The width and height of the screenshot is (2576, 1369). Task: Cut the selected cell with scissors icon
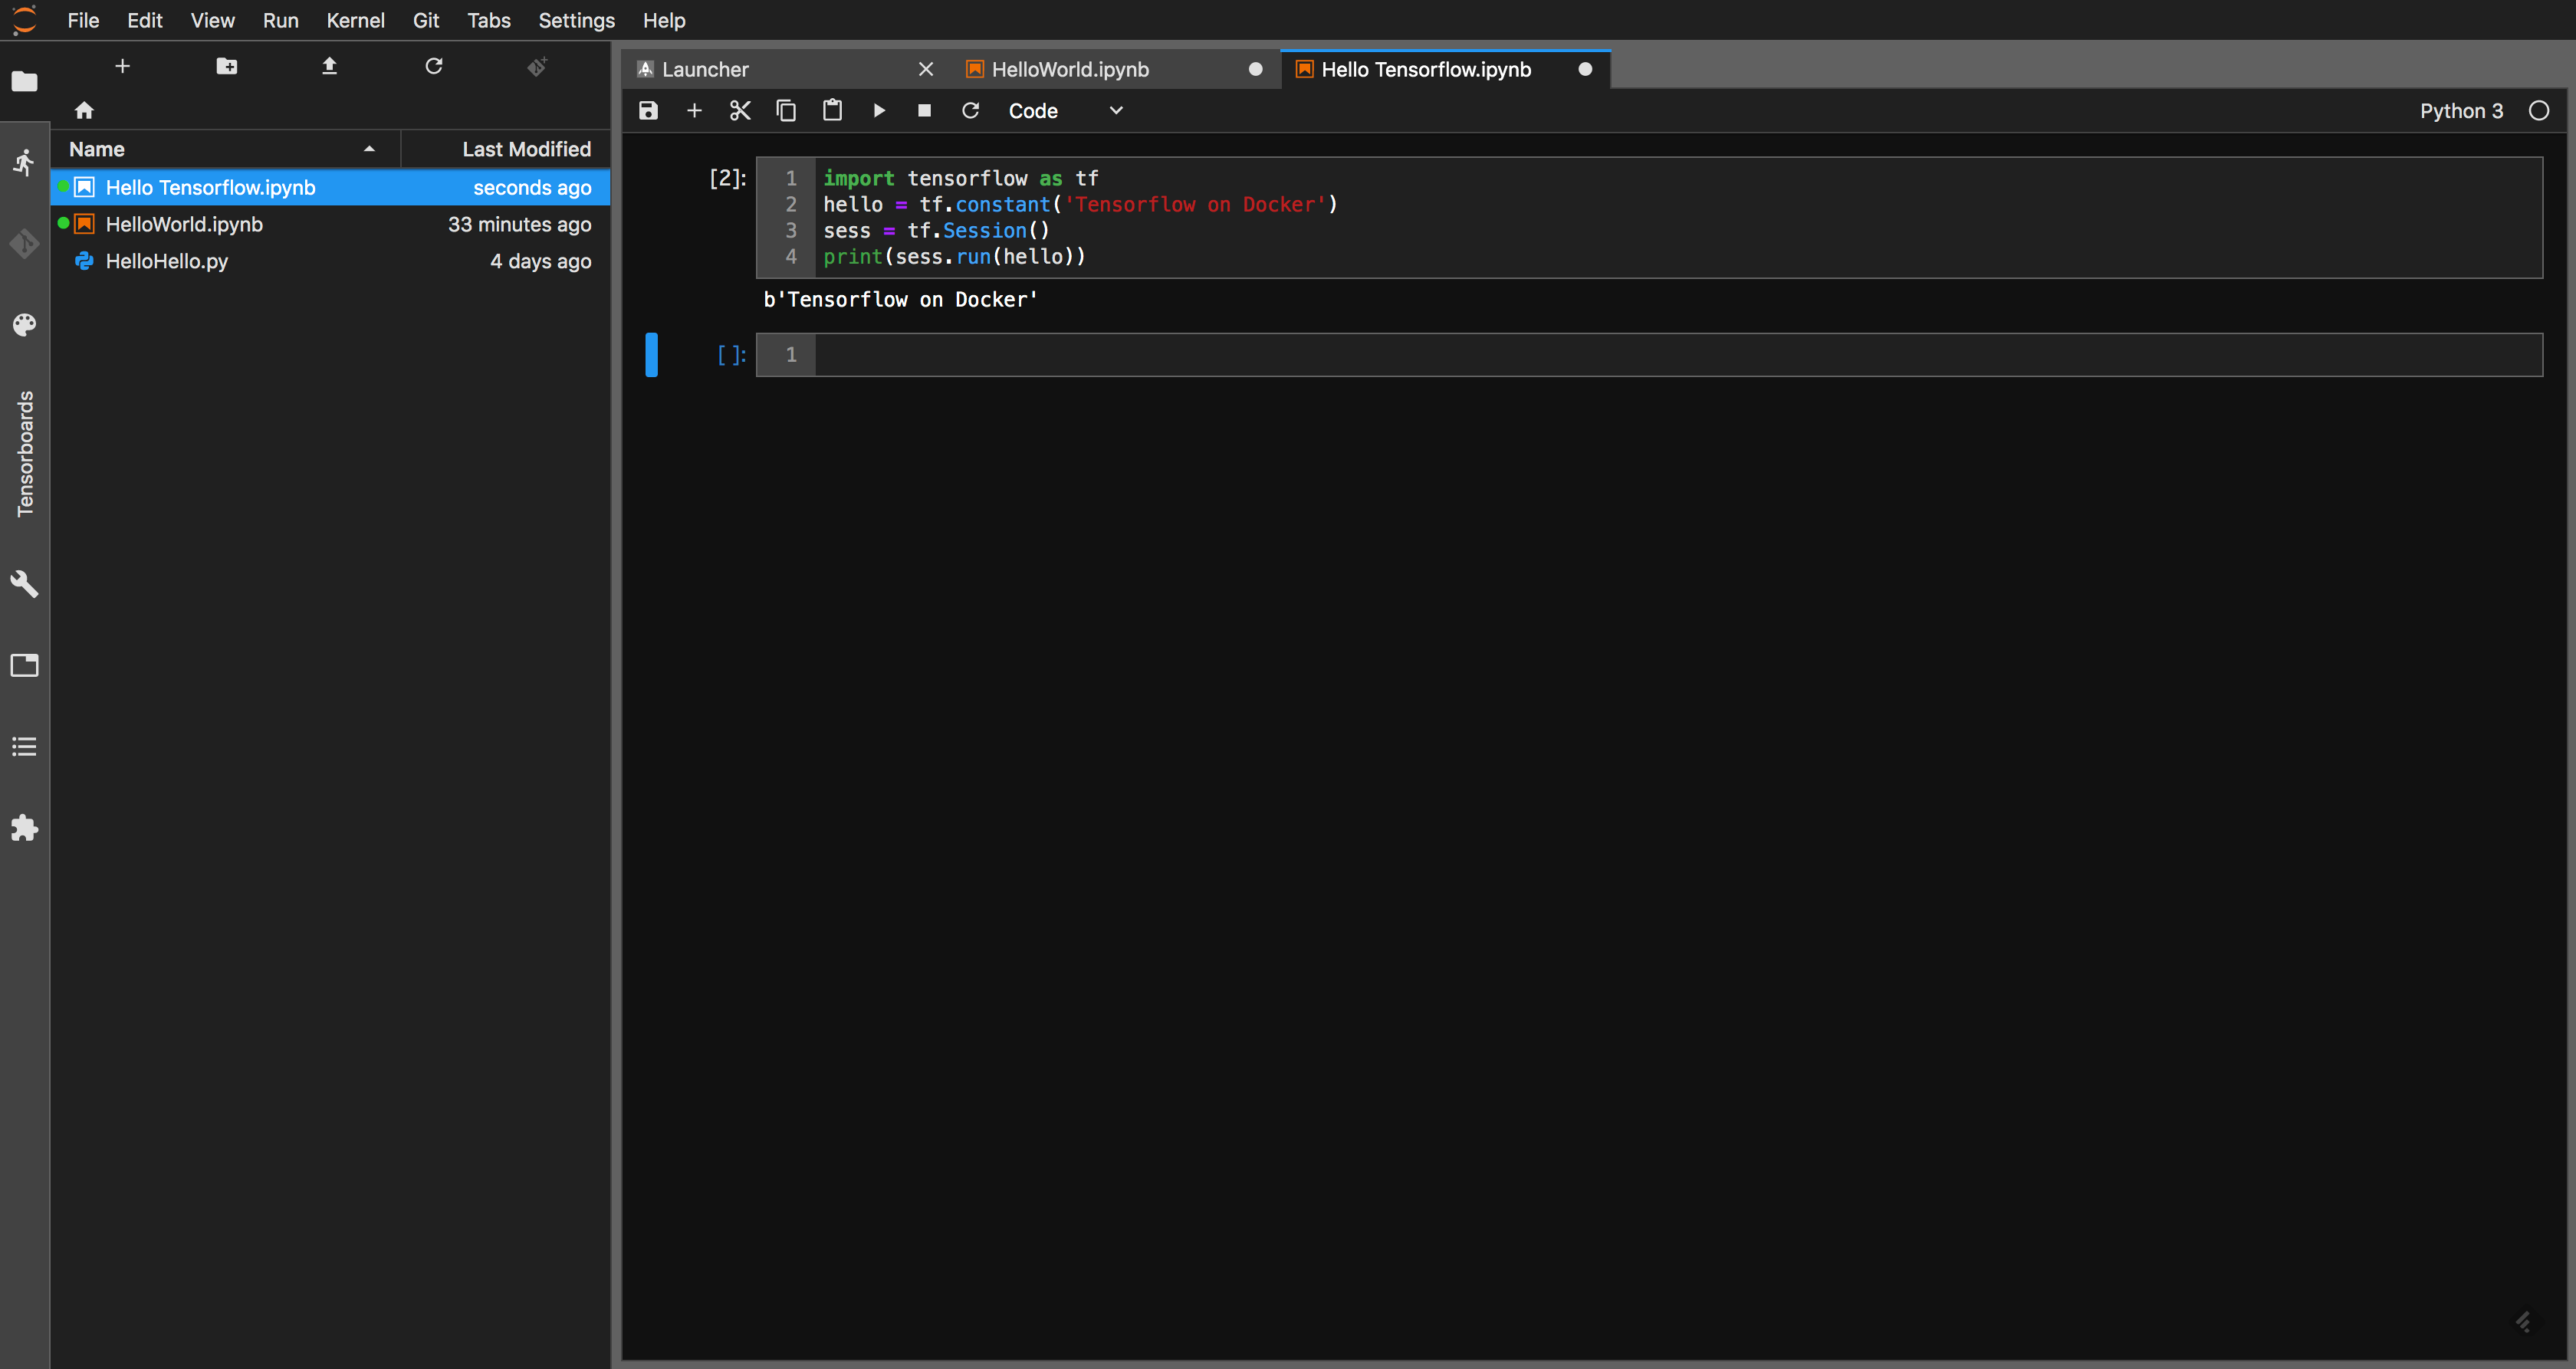point(740,110)
